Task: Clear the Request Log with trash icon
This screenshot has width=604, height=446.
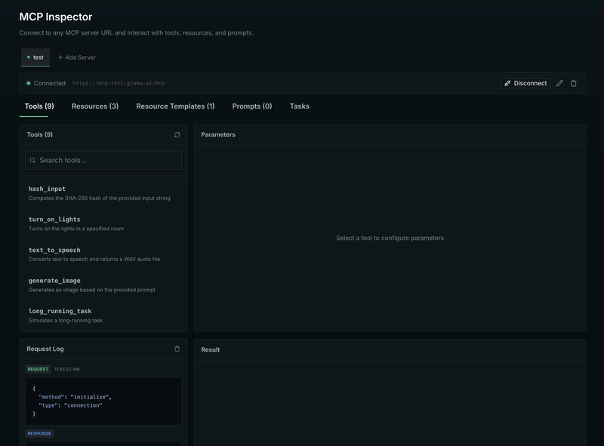Action: (x=177, y=349)
